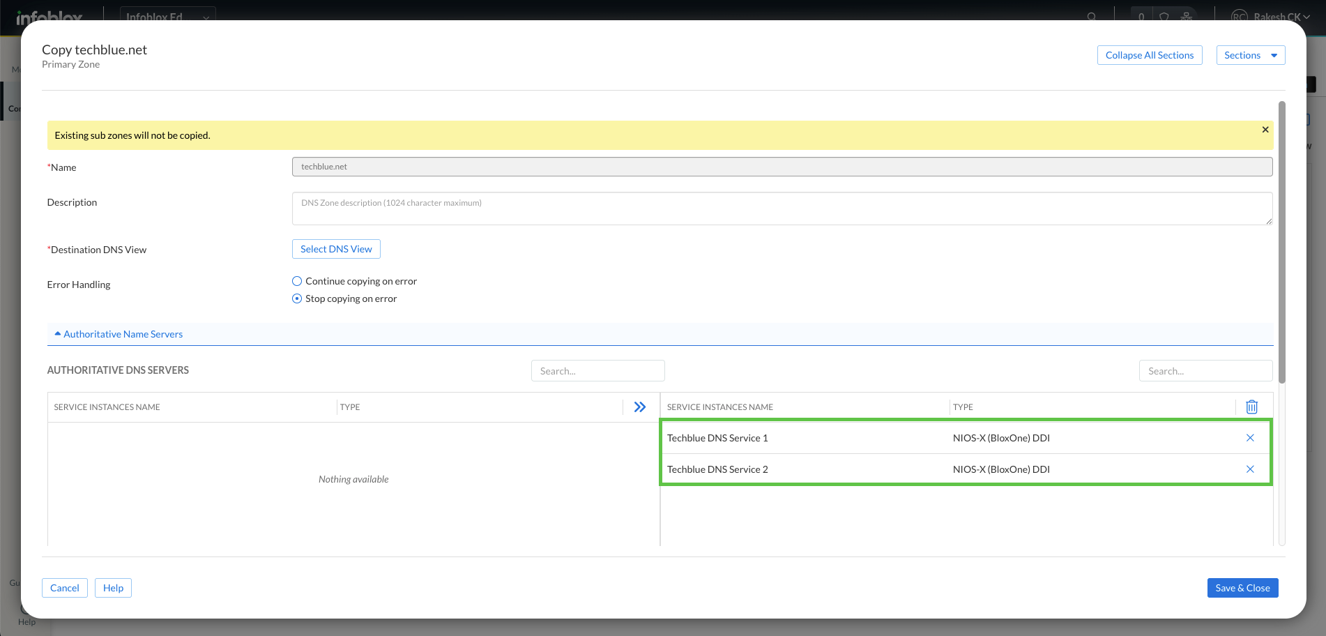This screenshot has height=636, width=1326.
Task: Open the Sections dropdown
Action: pos(1250,55)
